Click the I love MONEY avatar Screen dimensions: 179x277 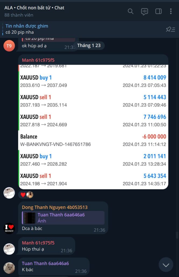coord(9,228)
